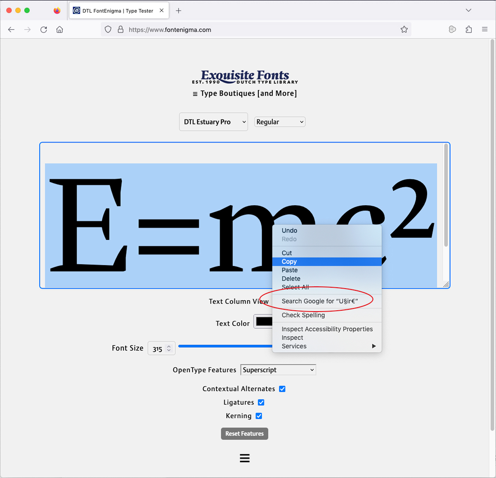The height and width of the screenshot is (478, 496).
Task: Open the hamburger menu beside Type Boutiques
Action: tap(195, 94)
